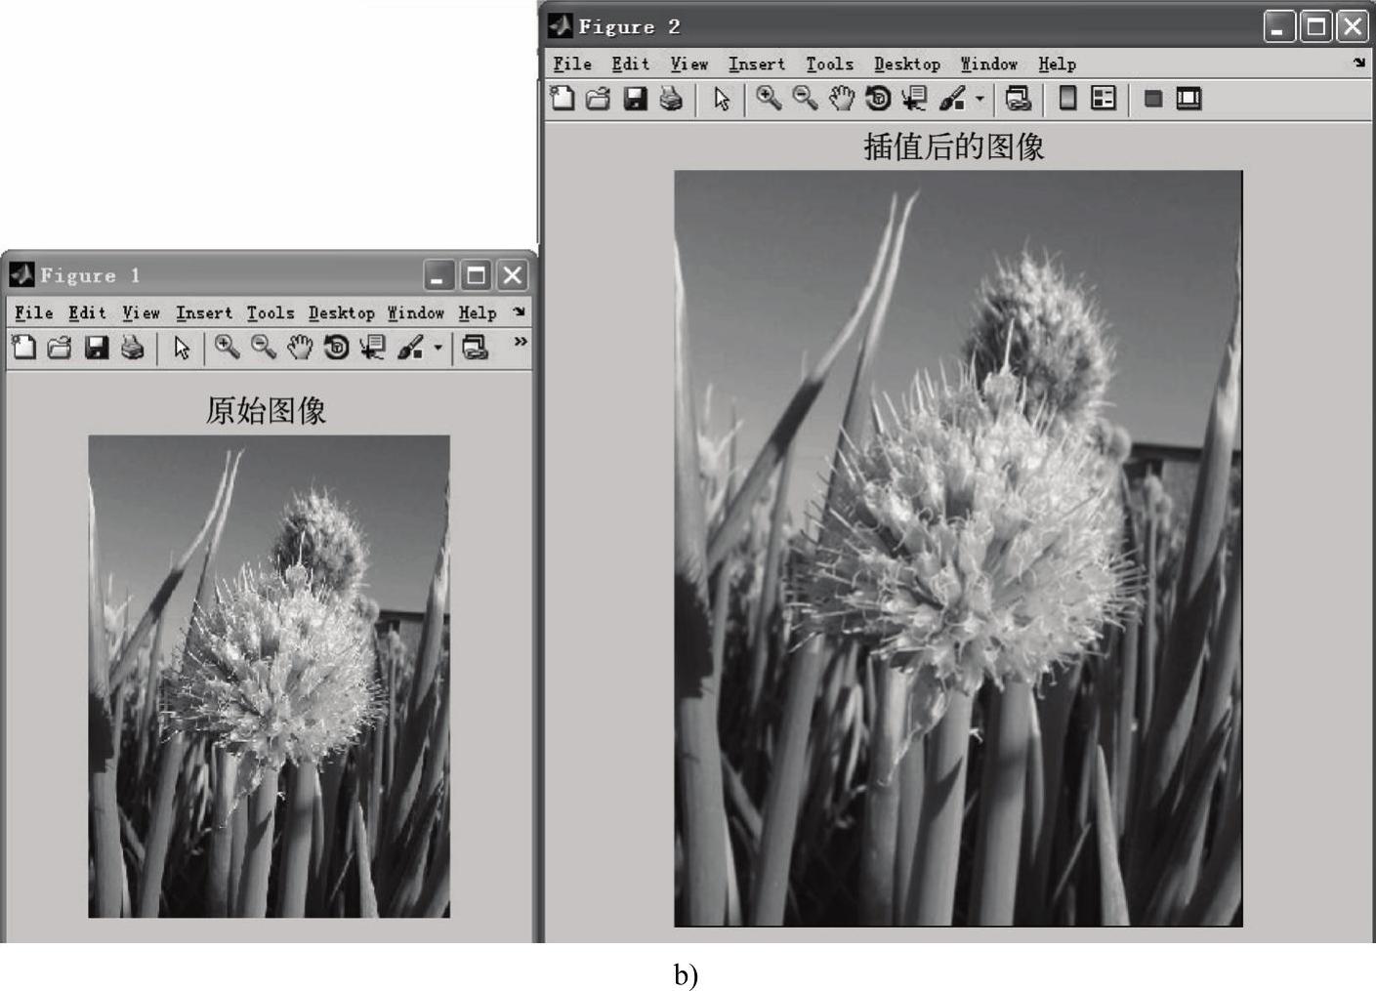Maximize the Figure 2 window
This screenshot has height=991, width=1376.
point(1315,26)
